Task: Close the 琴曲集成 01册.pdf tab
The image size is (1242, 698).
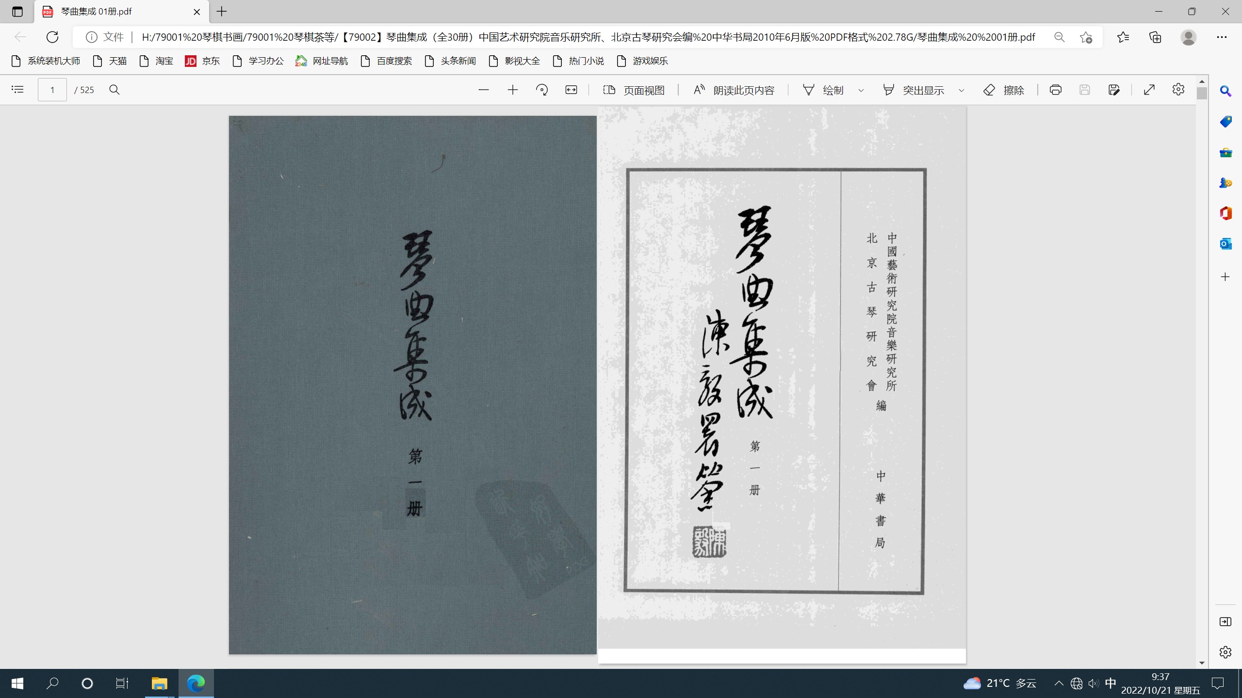Action: [197, 12]
